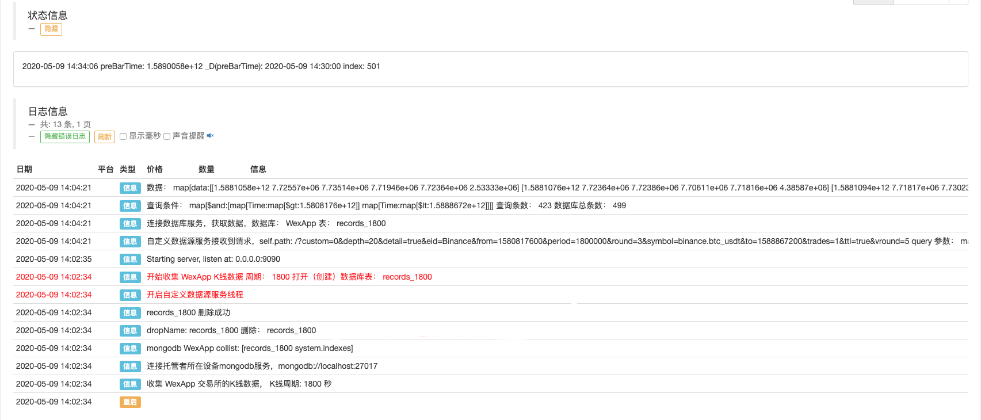Click the 14:02:35 timestamp of the Starting server row
This screenshot has width=981, height=420.
[x=54, y=259]
